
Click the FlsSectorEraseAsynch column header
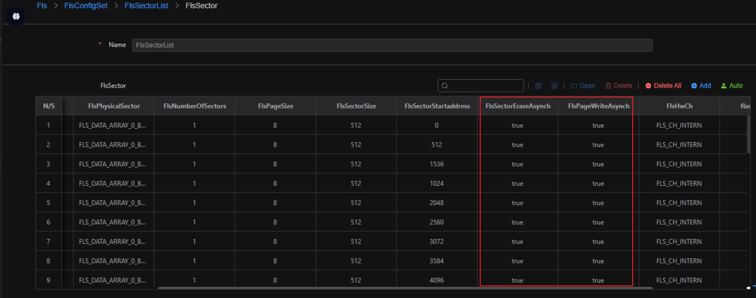pyautogui.click(x=518, y=106)
